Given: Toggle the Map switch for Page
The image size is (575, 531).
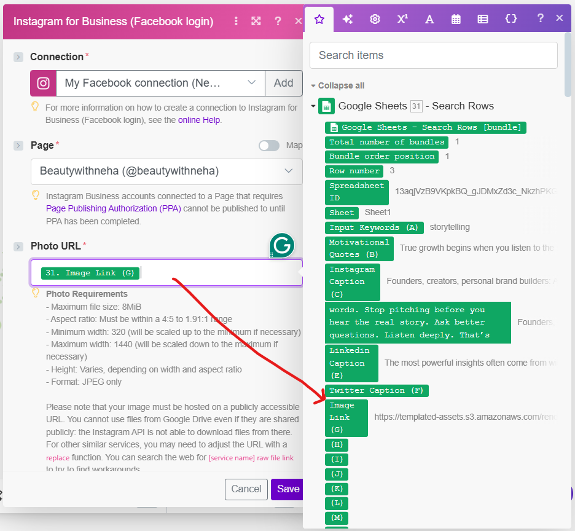Looking at the screenshot, I should 269,146.
